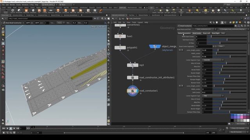The width and height of the screenshot is (250, 140).
Task: Select the polypath1 node
Action: [120, 47]
